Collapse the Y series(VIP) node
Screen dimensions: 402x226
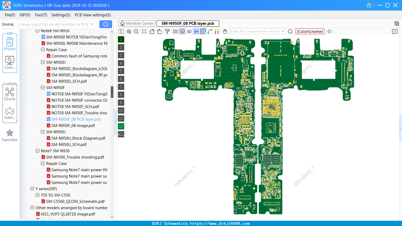[32, 189]
